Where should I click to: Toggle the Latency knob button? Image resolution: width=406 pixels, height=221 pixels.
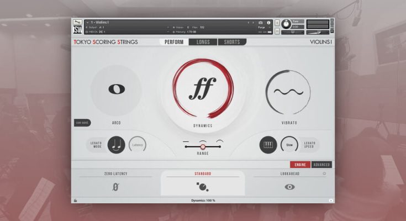coord(138,145)
